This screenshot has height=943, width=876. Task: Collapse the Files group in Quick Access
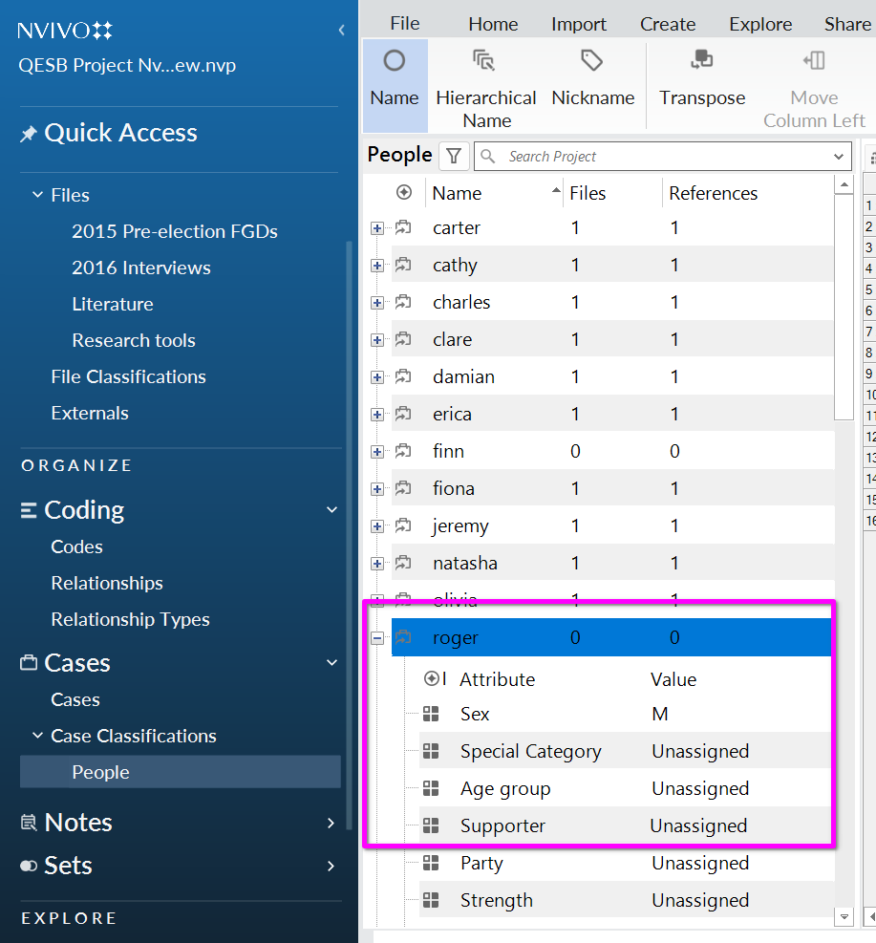[38, 195]
